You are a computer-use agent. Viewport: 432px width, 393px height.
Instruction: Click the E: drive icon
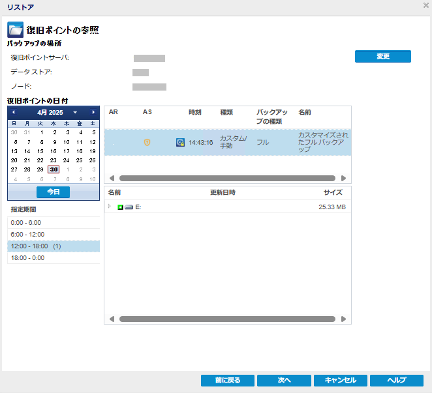[129, 207]
